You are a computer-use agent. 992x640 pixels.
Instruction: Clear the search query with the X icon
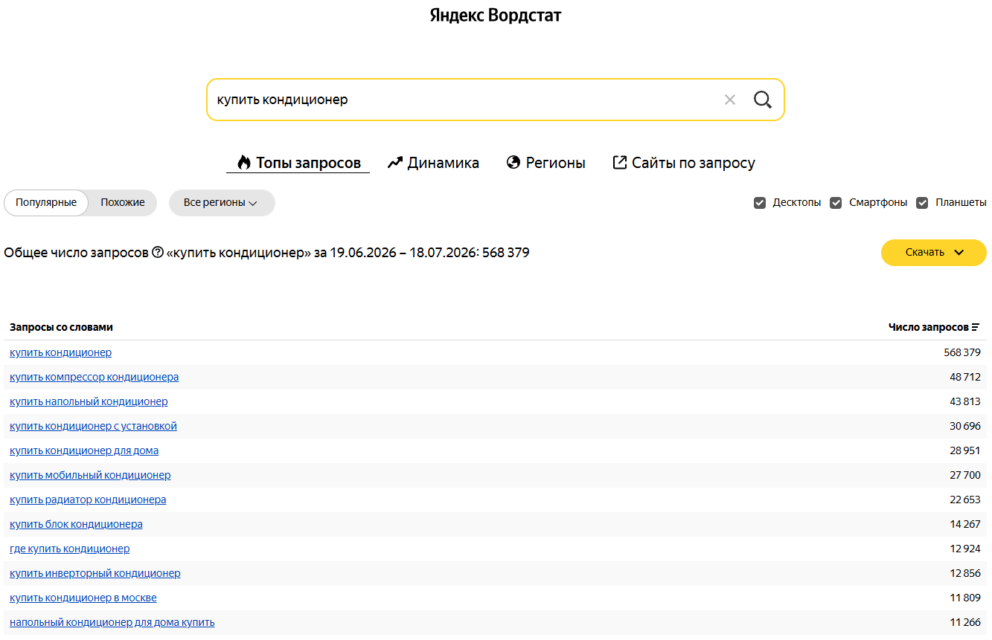tap(729, 100)
